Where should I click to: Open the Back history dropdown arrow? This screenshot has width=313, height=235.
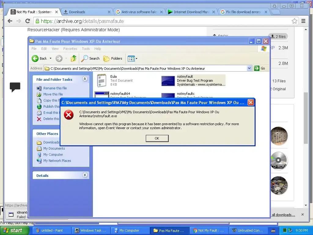click(x=50, y=58)
